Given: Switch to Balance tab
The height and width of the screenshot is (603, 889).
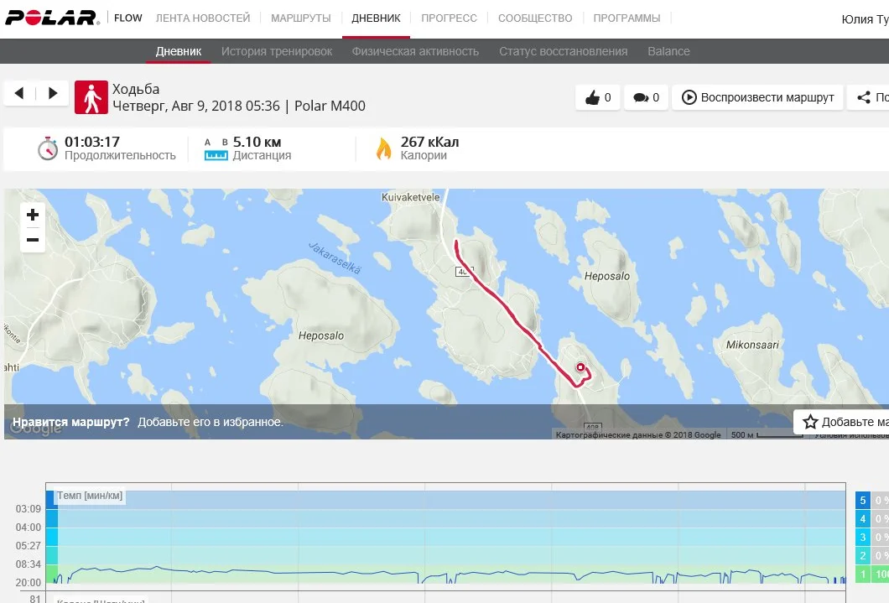Looking at the screenshot, I should click(668, 51).
